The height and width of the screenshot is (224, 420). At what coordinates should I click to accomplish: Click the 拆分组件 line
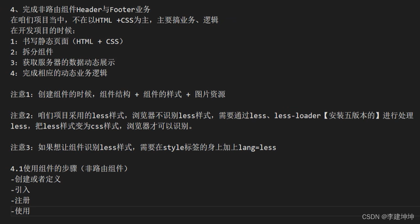(x=32, y=52)
